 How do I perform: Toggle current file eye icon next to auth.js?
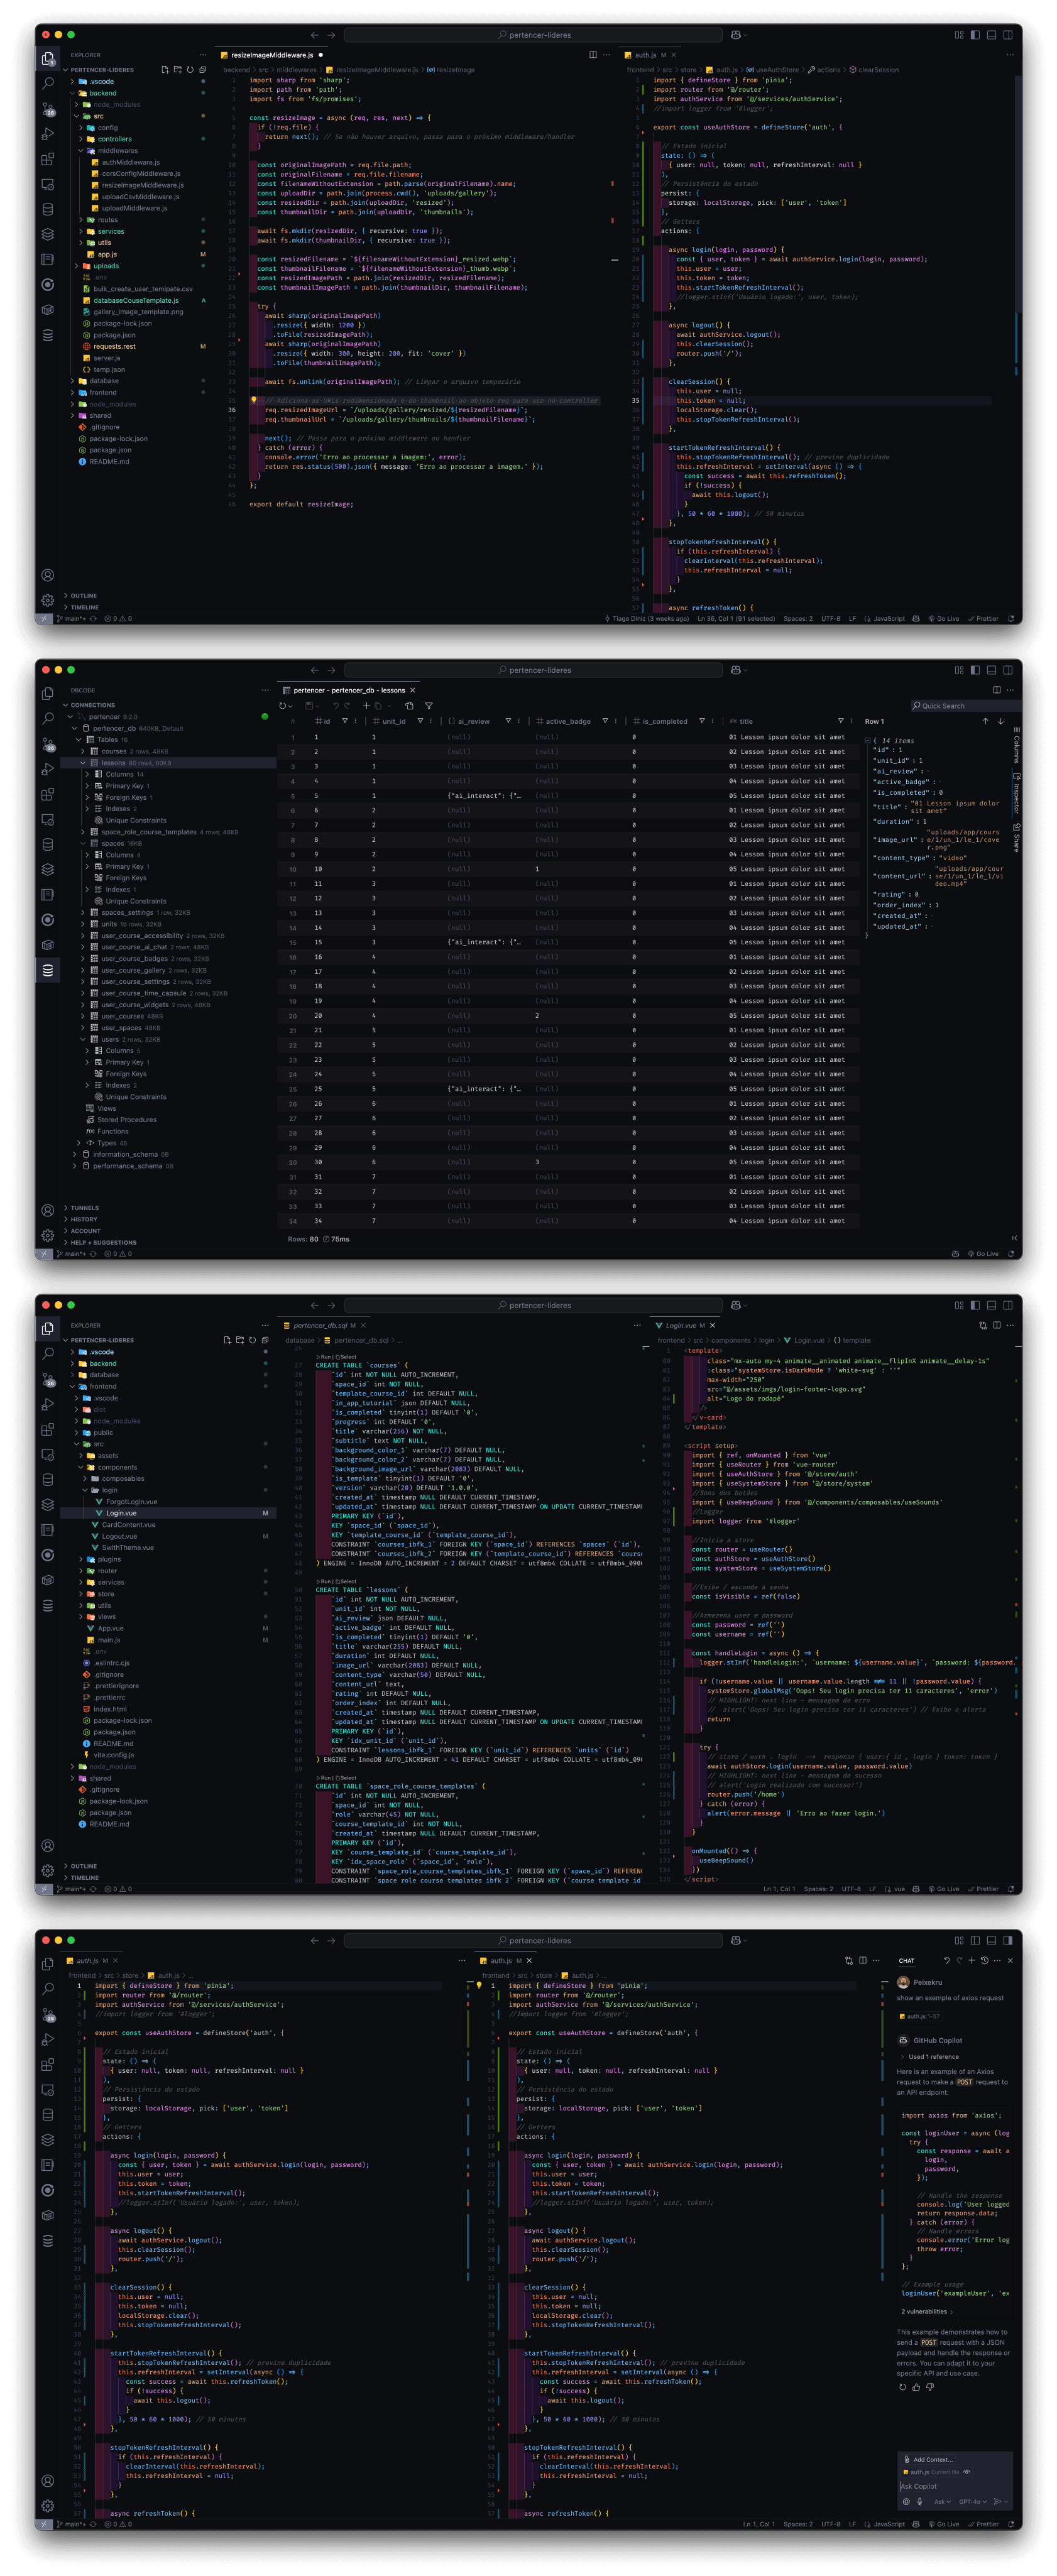pyautogui.click(x=967, y=2471)
